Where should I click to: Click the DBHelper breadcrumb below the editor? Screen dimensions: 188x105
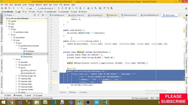[x=73, y=92]
